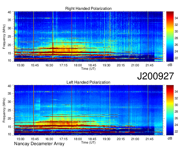Click Time (UT) label under Right Handed plot

point(88,69)
